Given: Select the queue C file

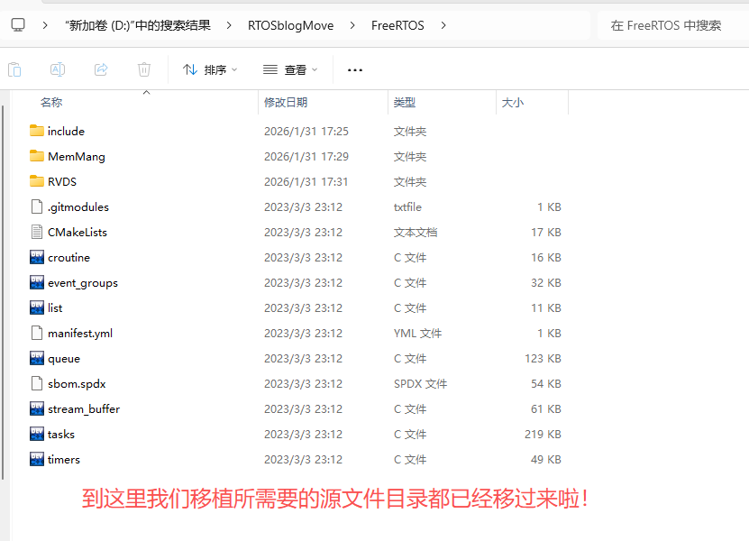Looking at the screenshot, I should coord(63,358).
